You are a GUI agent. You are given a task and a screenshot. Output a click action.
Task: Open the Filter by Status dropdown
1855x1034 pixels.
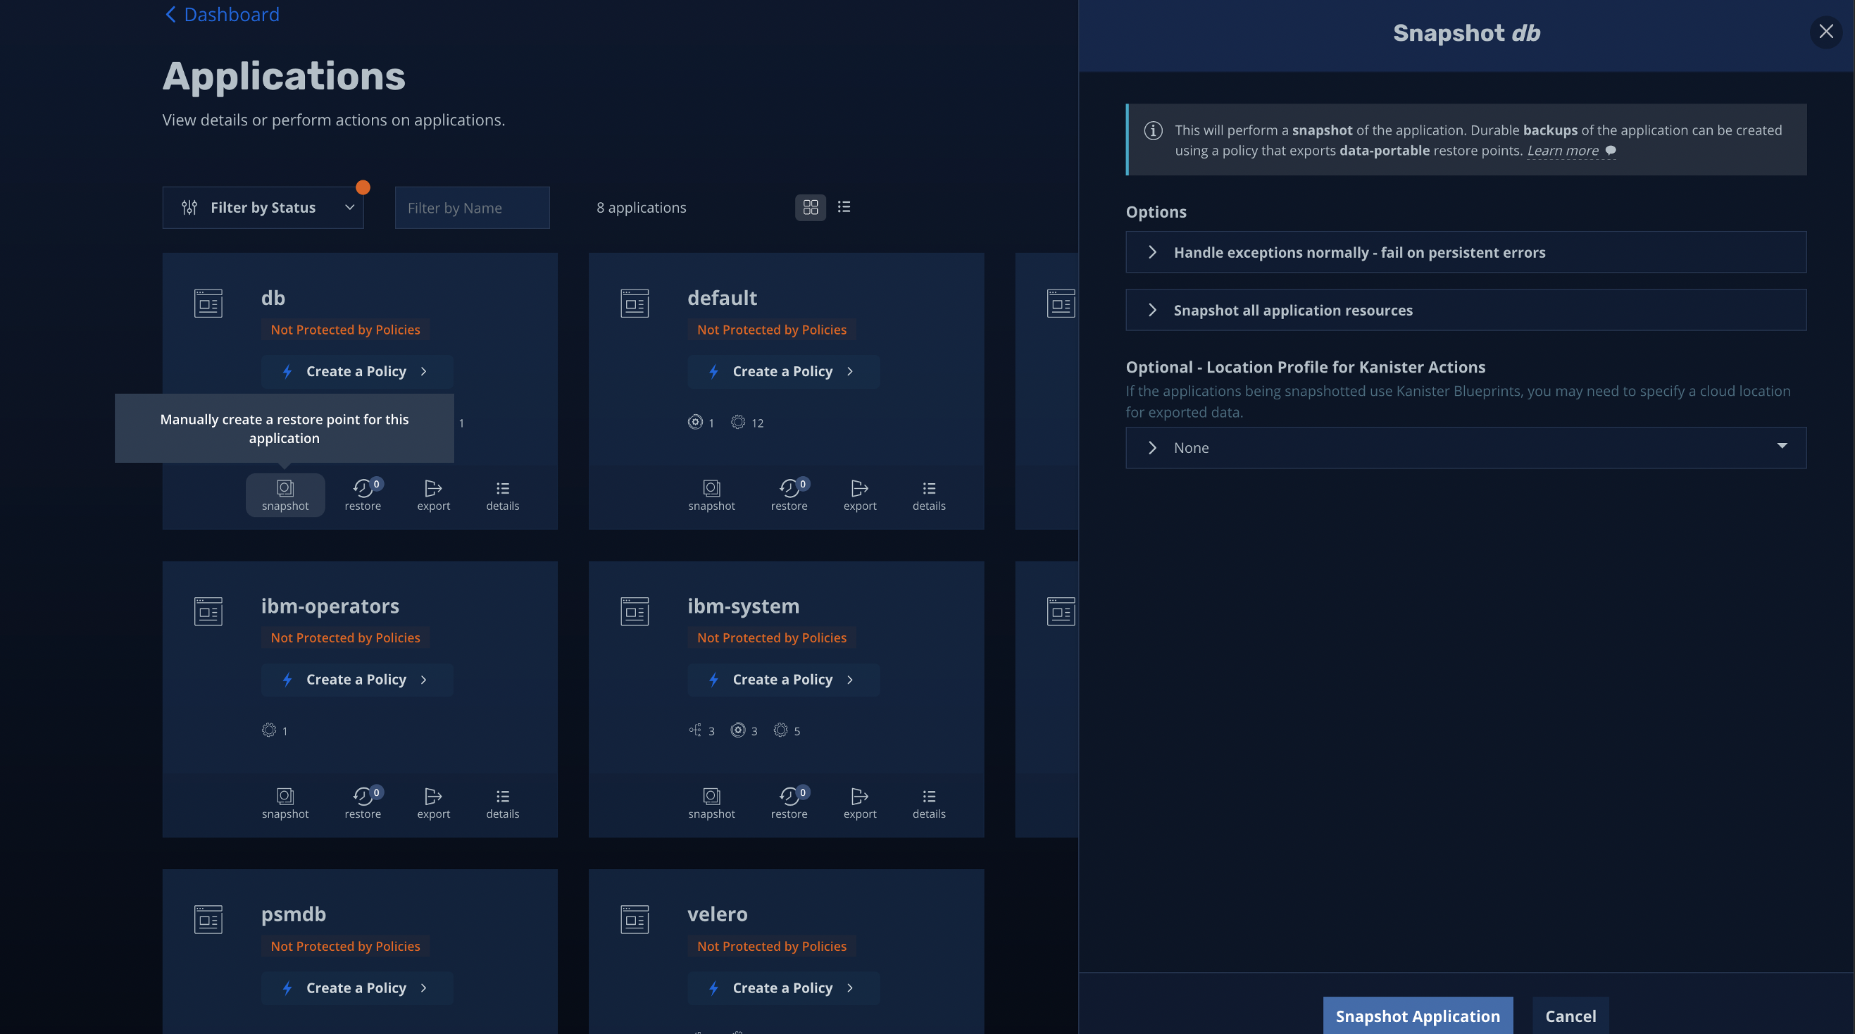point(263,207)
